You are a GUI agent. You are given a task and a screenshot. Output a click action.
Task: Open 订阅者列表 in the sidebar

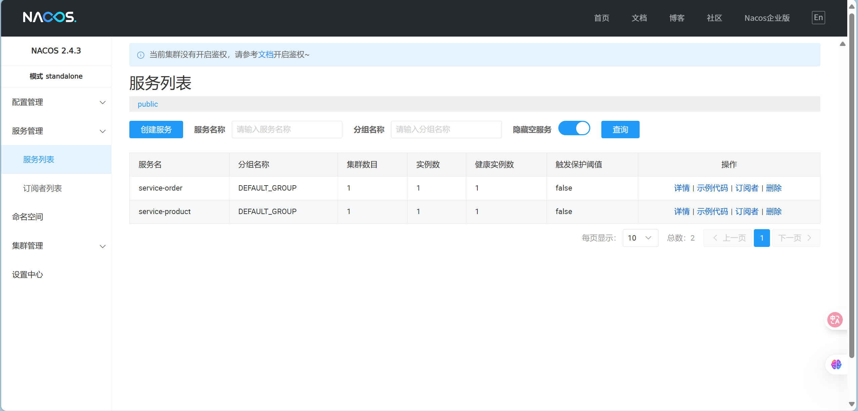[43, 188]
